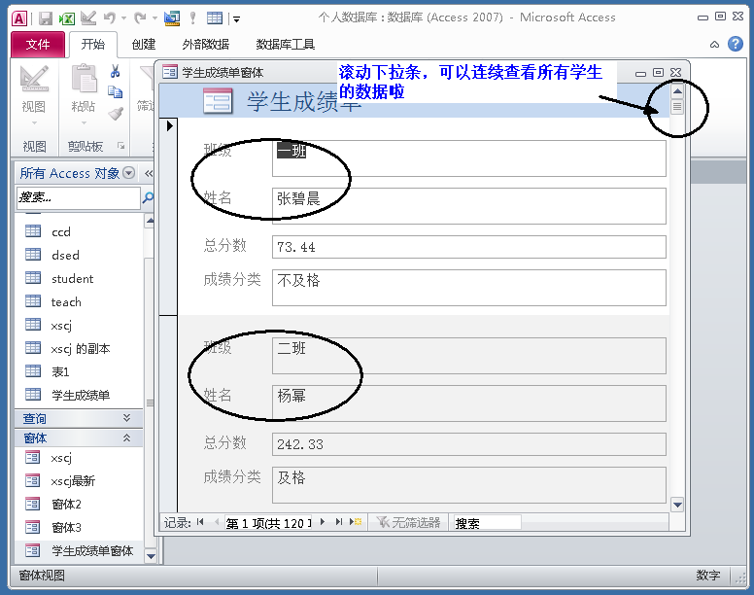This screenshot has width=754, height=595.
Task: Click the format painter brush icon
Action: tap(116, 114)
